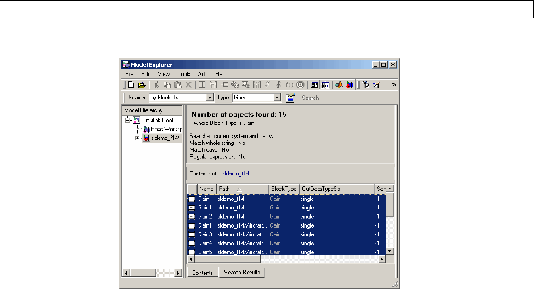Select the Gain3 row in results
Image resolution: width=534 pixels, height=289 pixels.
click(286, 234)
